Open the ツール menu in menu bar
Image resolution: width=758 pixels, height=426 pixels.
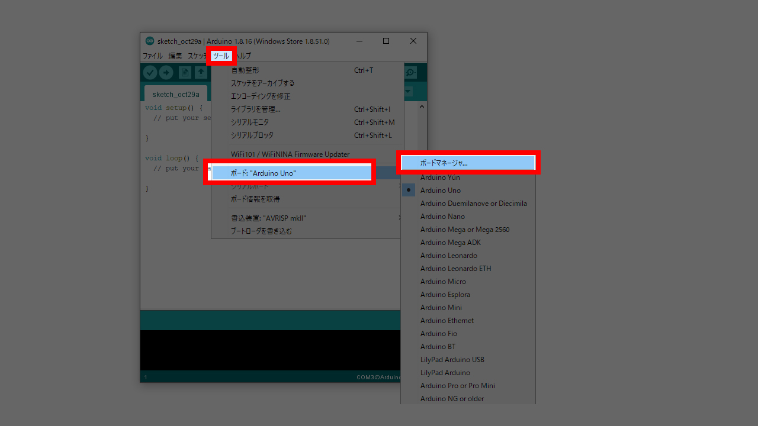(221, 56)
